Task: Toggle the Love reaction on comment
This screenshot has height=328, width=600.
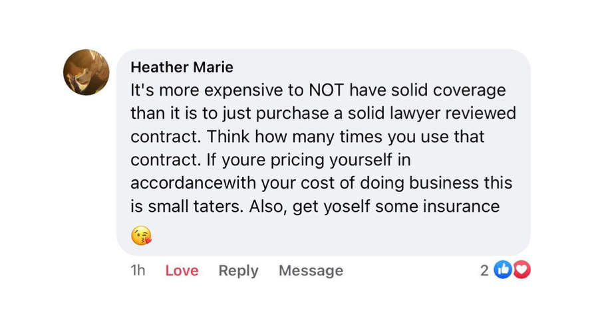Action: click(x=182, y=271)
